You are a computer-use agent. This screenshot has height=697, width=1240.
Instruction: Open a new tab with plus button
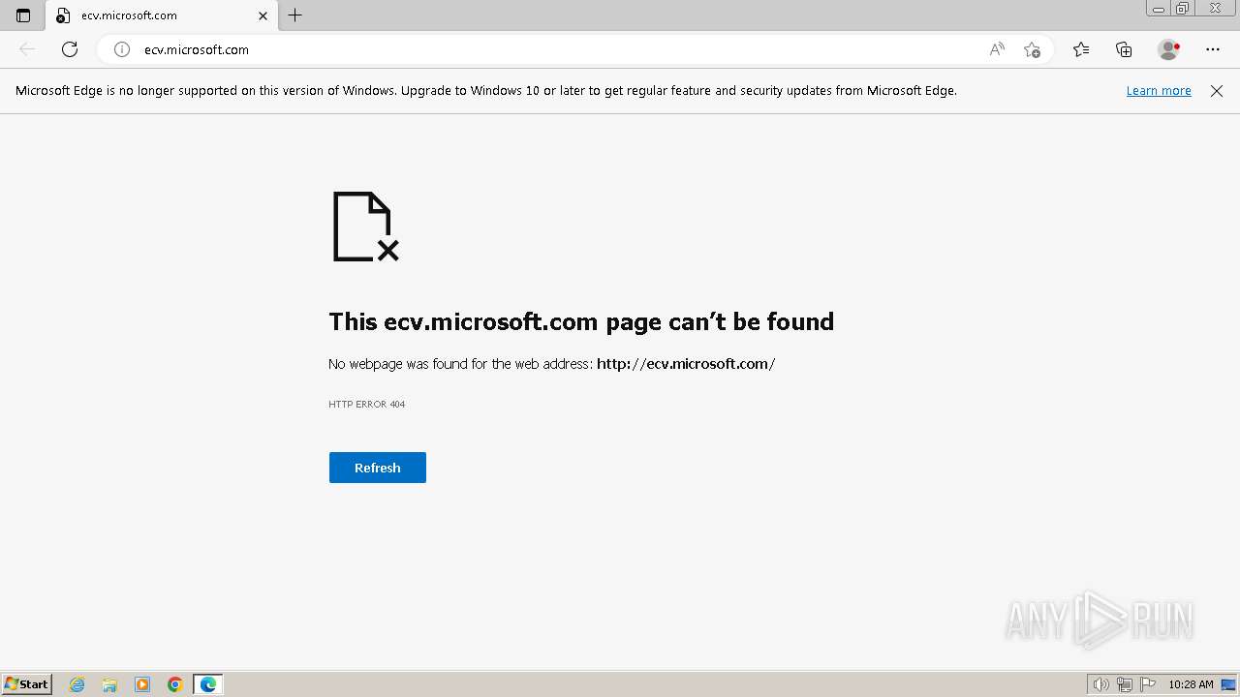tap(295, 15)
